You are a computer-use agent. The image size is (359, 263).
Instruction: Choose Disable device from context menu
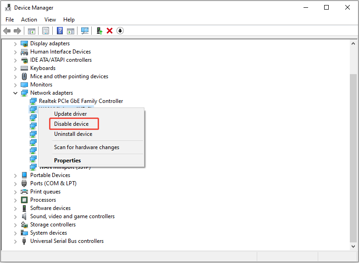(91, 124)
